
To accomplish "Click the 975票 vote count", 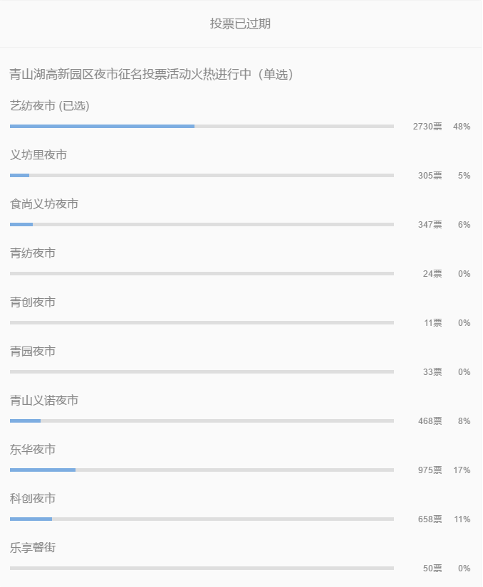I will click(x=430, y=470).
